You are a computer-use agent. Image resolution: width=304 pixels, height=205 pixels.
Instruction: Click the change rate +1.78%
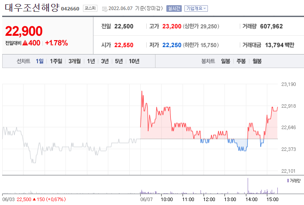click(56, 43)
